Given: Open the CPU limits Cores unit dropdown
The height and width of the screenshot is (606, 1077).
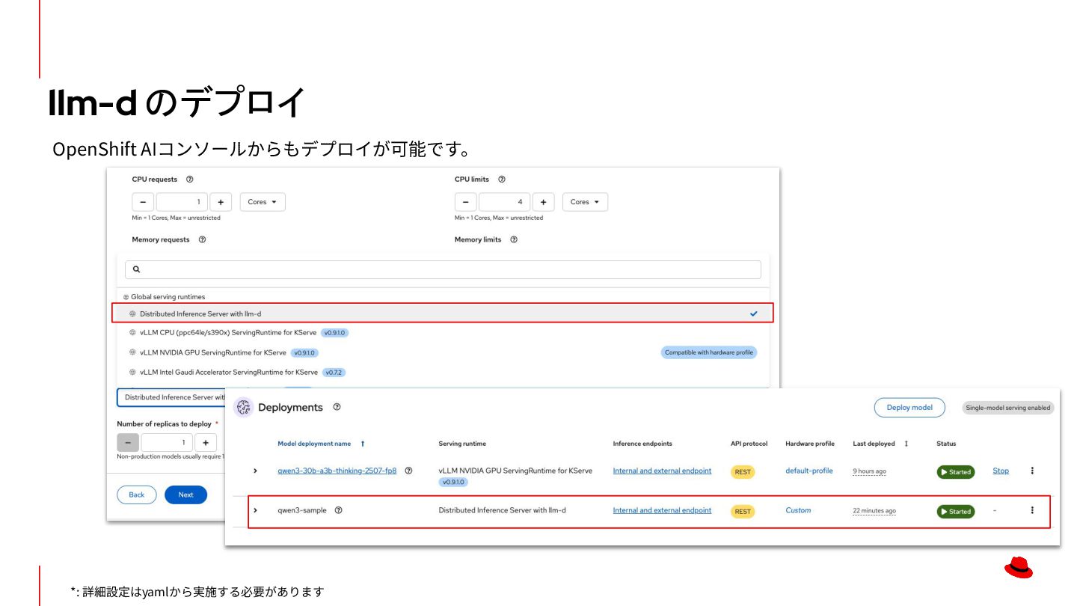Looking at the screenshot, I should [x=585, y=202].
